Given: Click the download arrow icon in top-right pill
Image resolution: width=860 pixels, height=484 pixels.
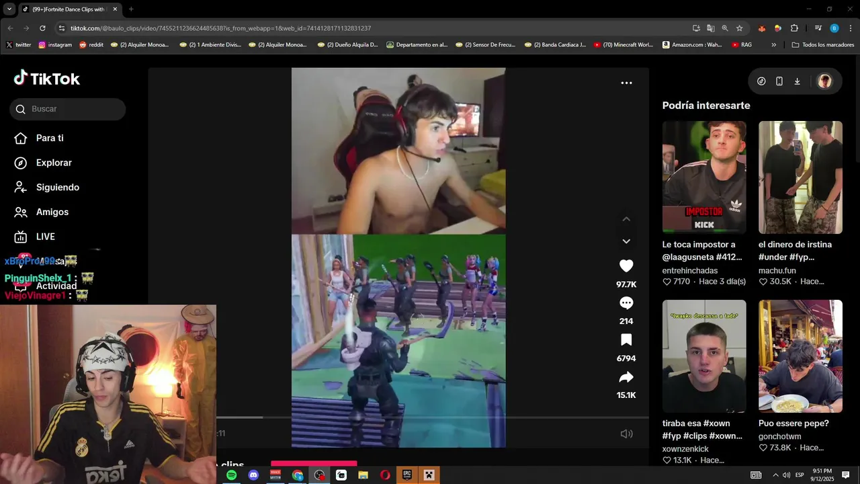Looking at the screenshot, I should coord(798,81).
